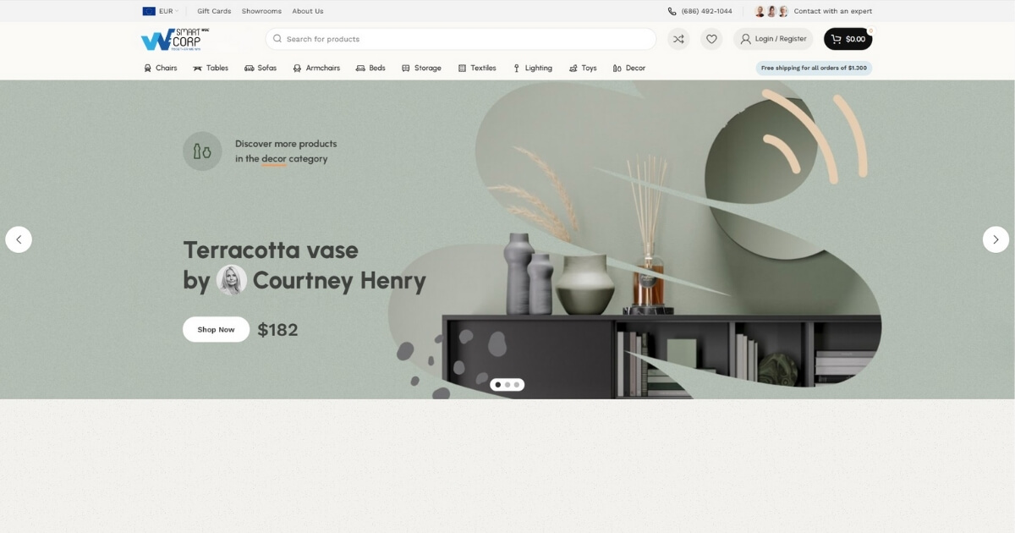Open the shopping cart showing $0.00
Screen dimensions: 1015x533
pos(848,39)
